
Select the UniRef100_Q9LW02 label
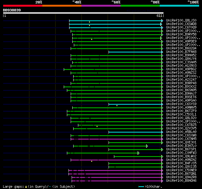181,156
